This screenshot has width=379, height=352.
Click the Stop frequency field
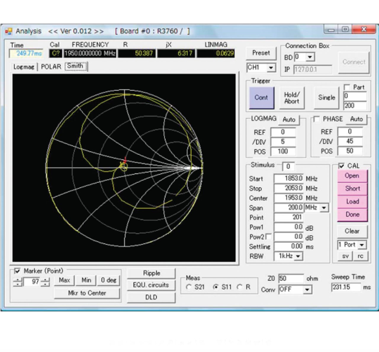click(x=288, y=188)
